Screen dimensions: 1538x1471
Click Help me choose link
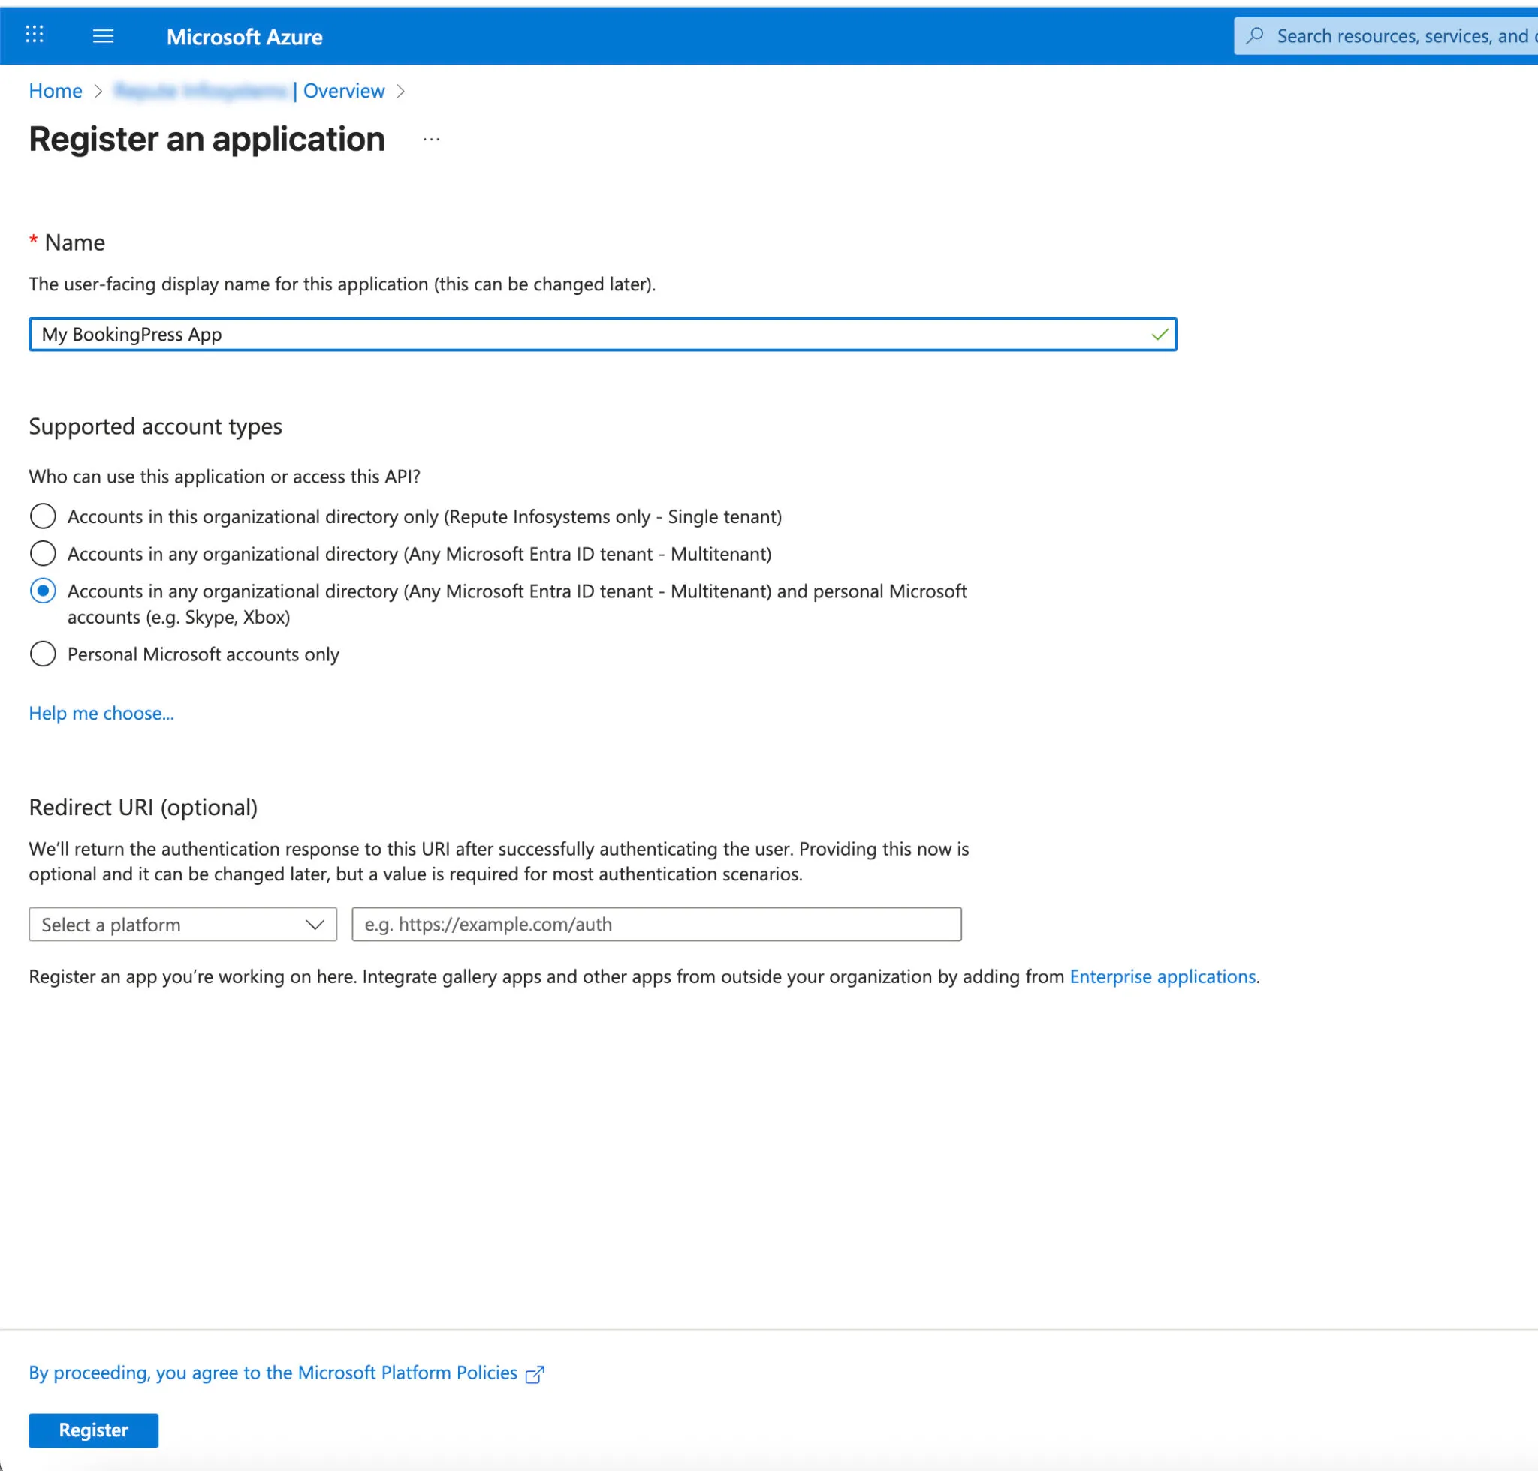coord(101,713)
